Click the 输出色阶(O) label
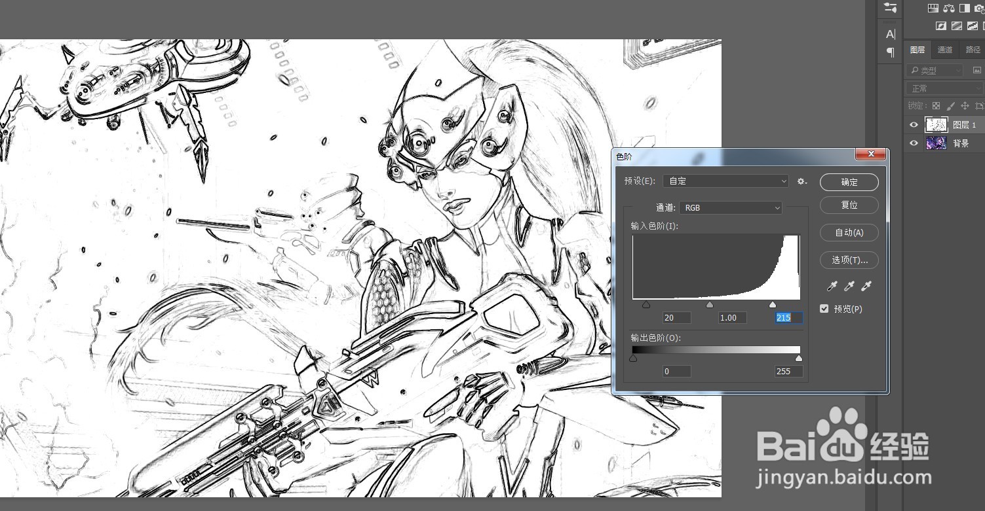Image resolution: width=985 pixels, height=511 pixels. coord(655,338)
